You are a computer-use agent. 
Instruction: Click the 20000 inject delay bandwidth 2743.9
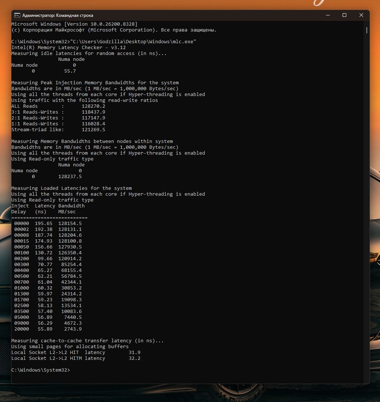click(73, 329)
